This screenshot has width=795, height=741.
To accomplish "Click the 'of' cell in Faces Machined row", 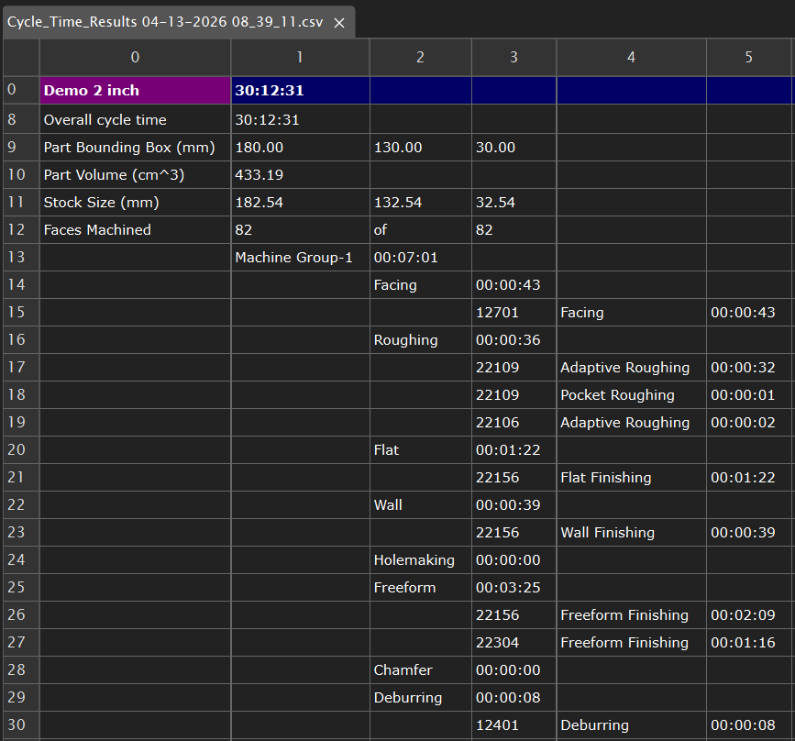I will [x=420, y=230].
